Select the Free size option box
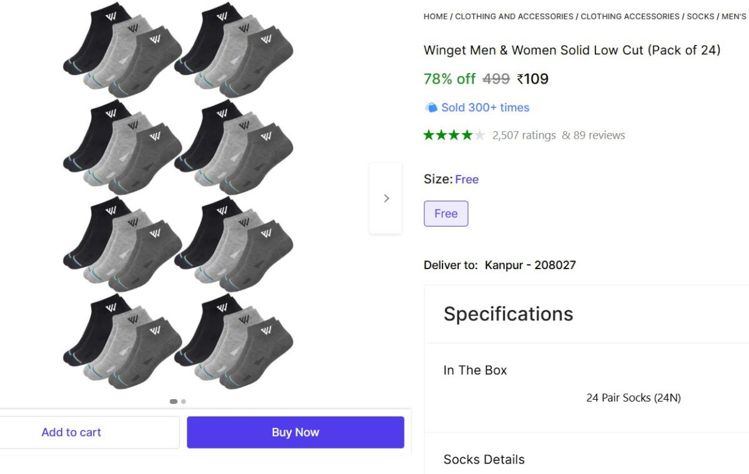This screenshot has height=474, width=749. tap(446, 214)
